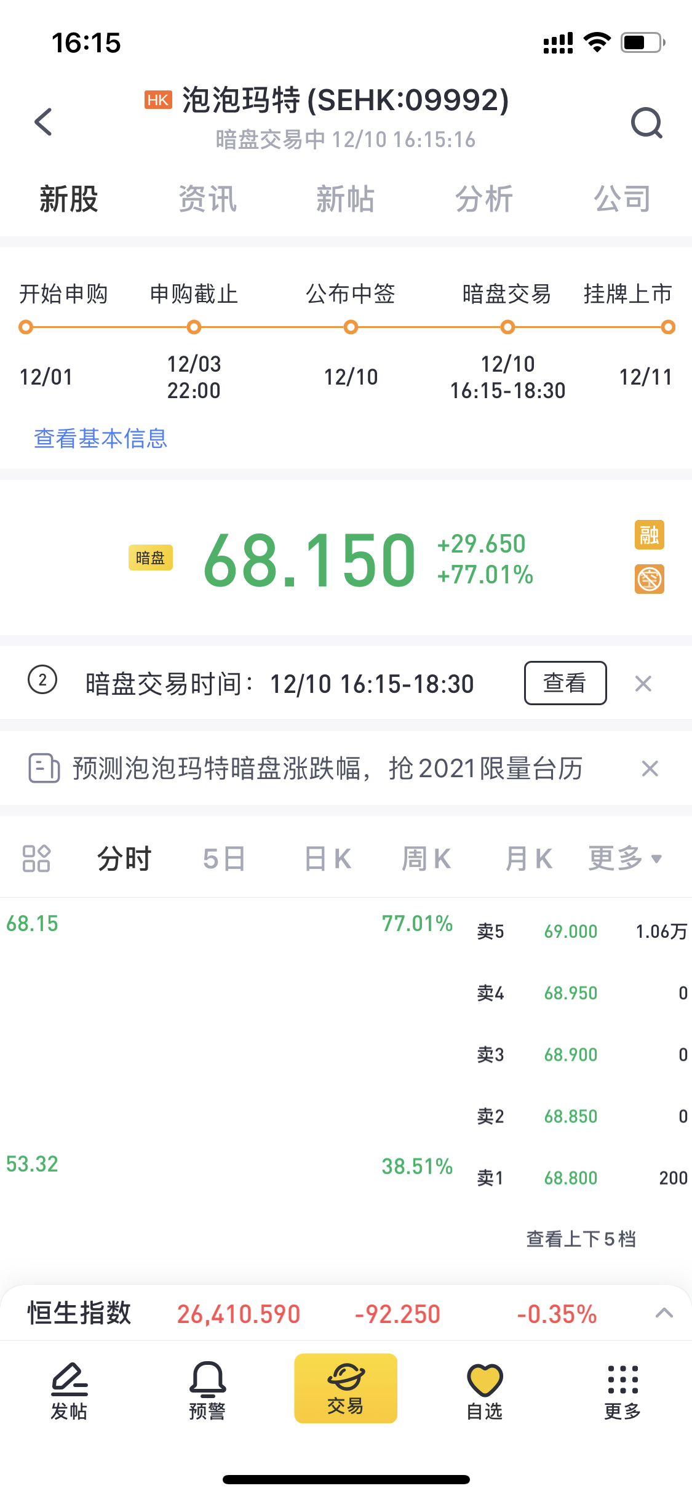The image size is (692, 1499).
Task: Tap the 12/11 listing date
Action: pyautogui.click(x=646, y=377)
